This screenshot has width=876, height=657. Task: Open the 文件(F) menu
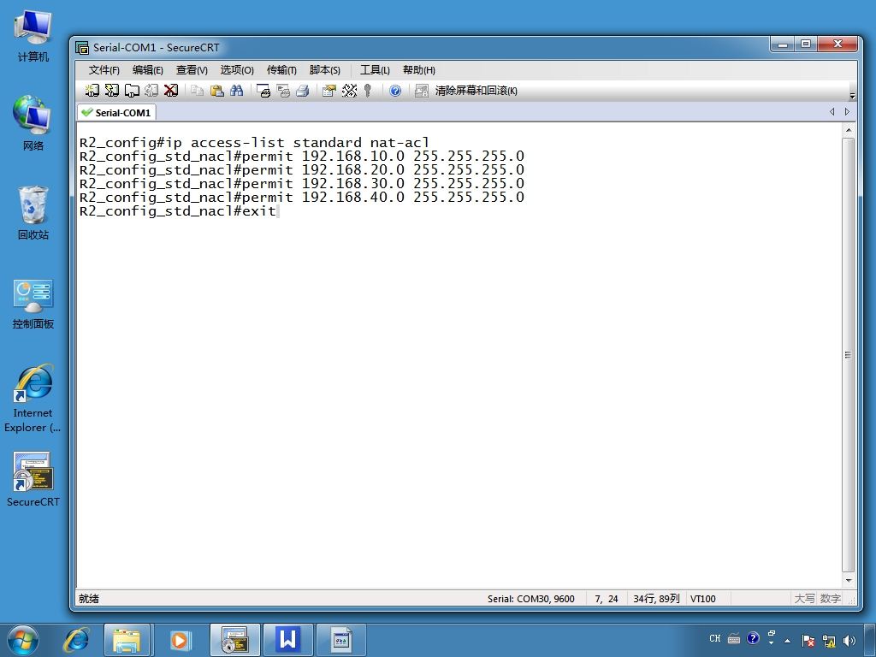click(104, 70)
